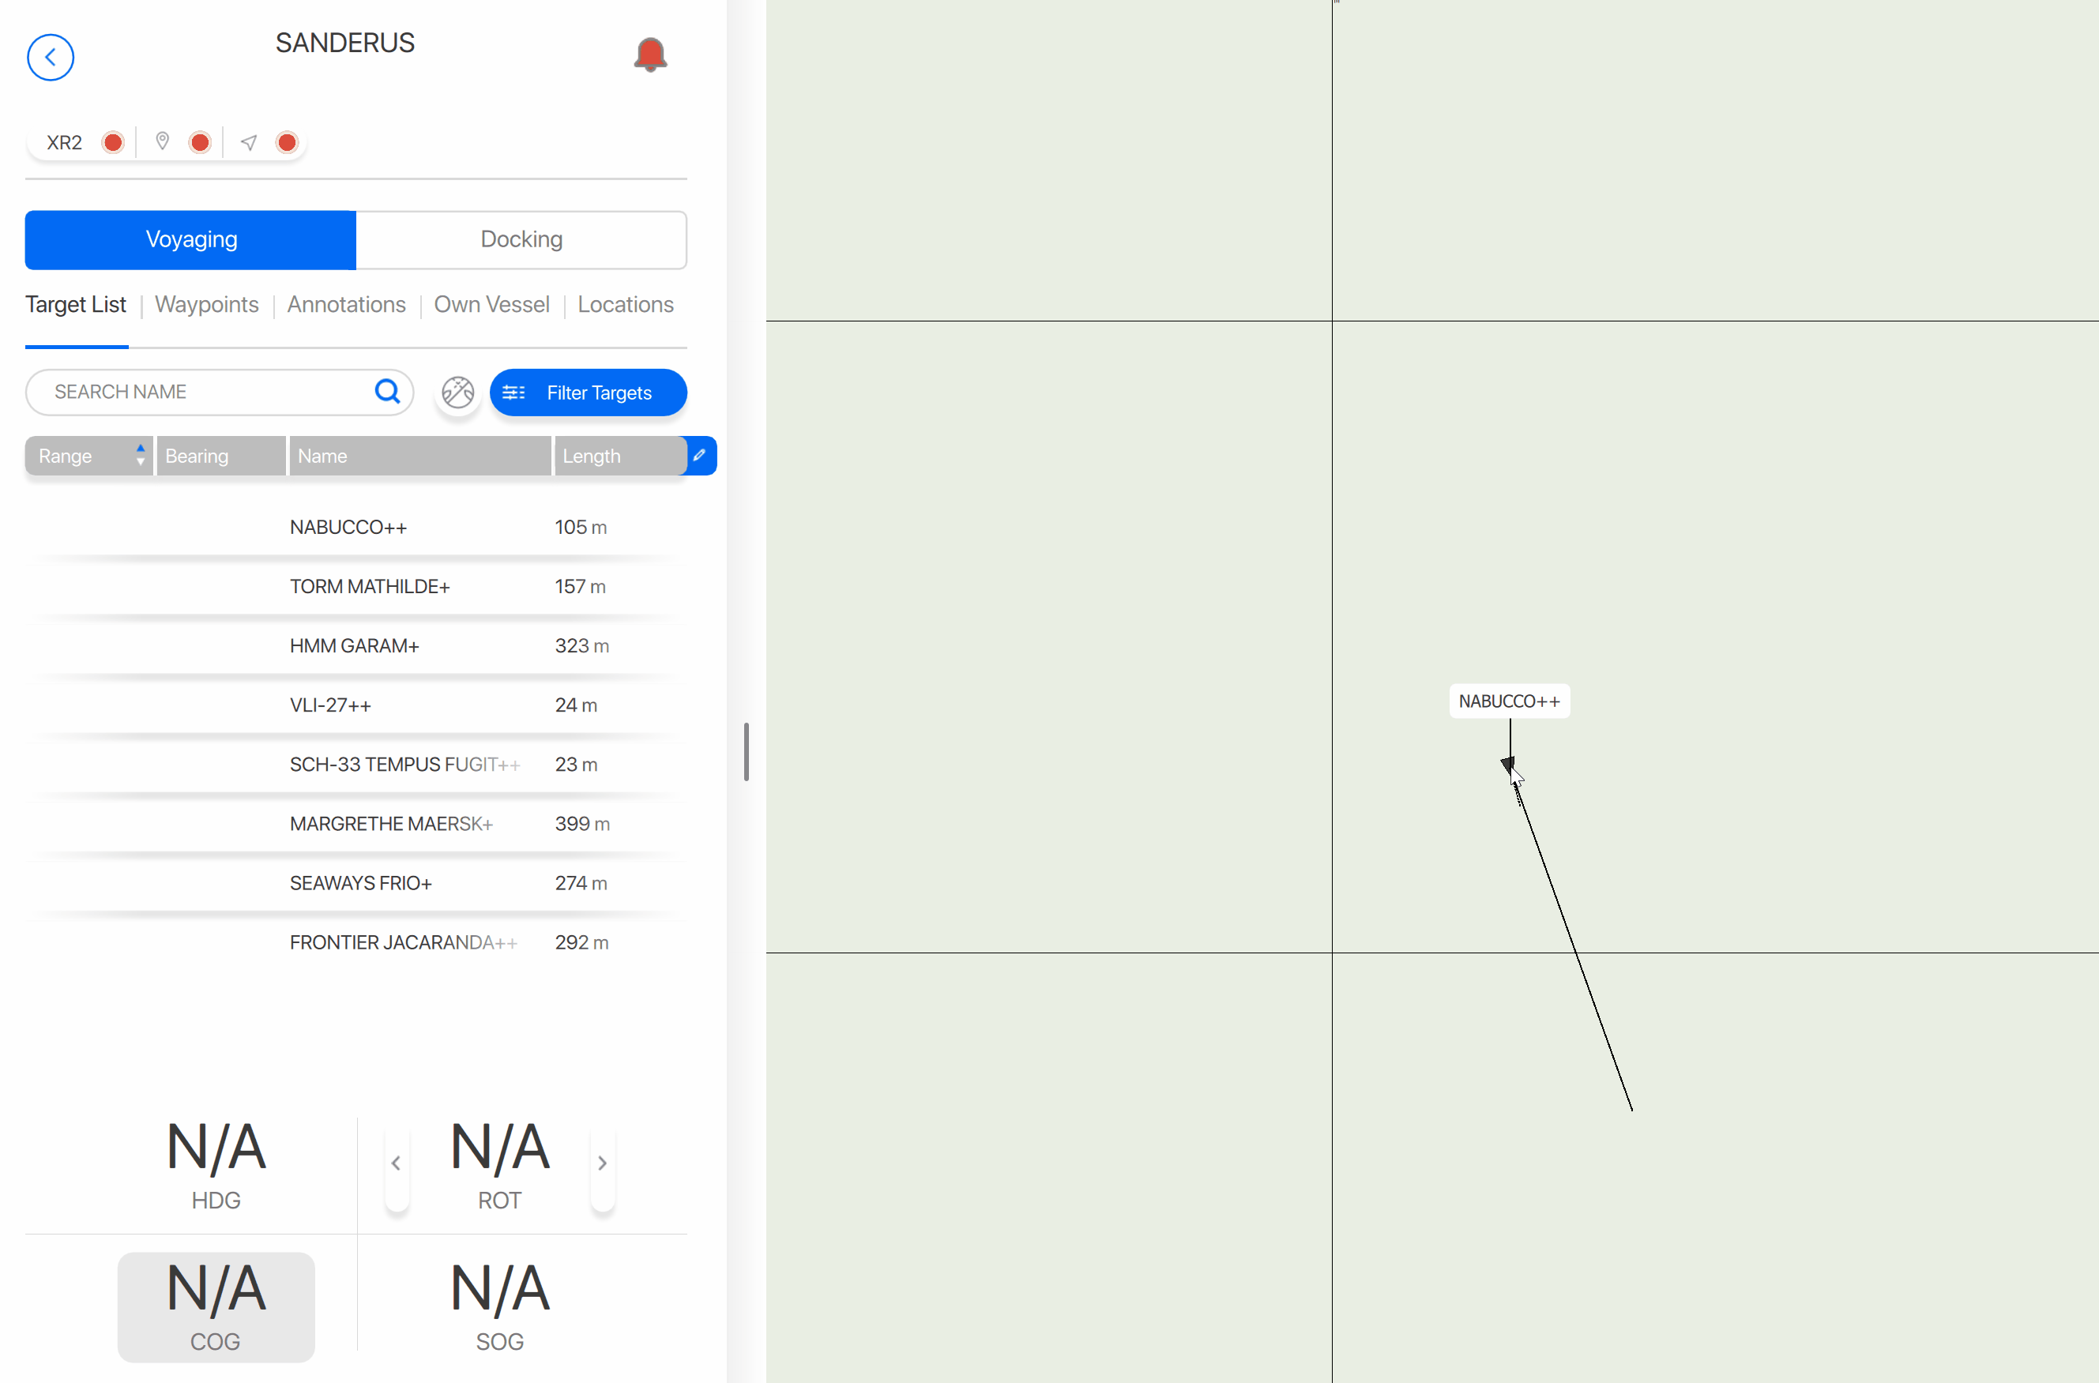Click the edit columns pencil icon

pos(701,456)
